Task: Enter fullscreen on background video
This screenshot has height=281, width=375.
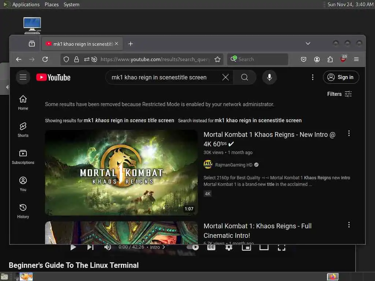Action: (x=282, y=248)
